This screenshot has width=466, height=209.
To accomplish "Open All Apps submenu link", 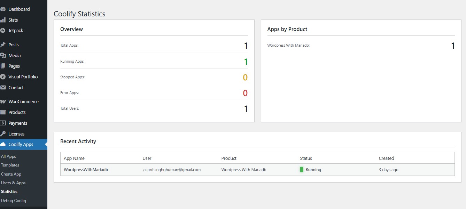I will (8, 156).
